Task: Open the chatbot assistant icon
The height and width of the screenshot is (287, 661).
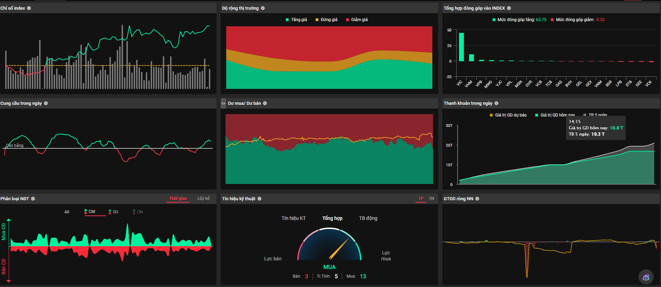Action: tap(646, 277)
